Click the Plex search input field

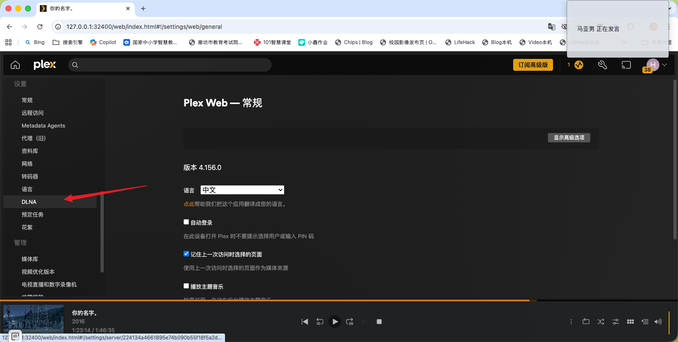170,65
